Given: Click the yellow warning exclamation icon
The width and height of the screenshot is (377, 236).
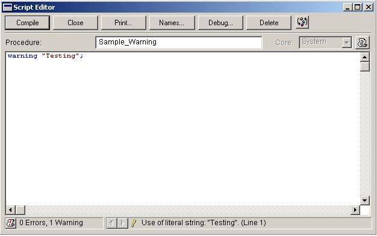Looking at the screenshot, I should 134,223.
